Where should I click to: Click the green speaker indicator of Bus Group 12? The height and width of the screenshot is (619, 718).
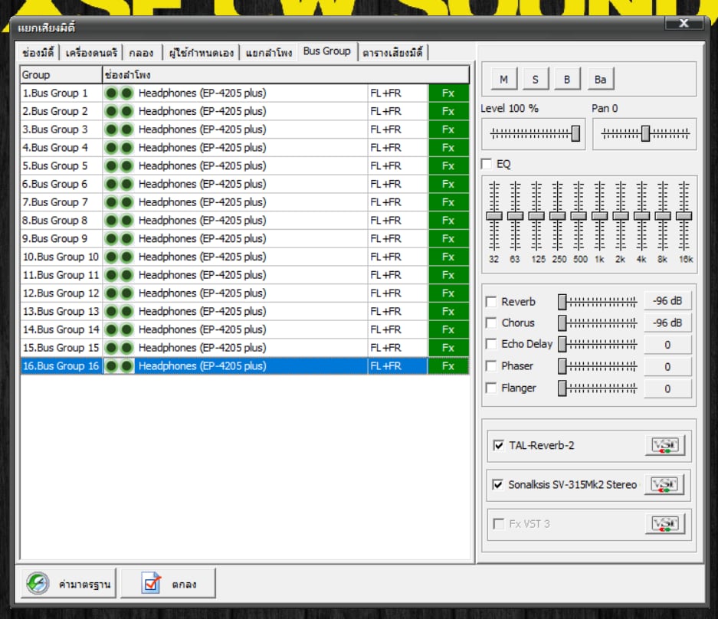(119, 293)
